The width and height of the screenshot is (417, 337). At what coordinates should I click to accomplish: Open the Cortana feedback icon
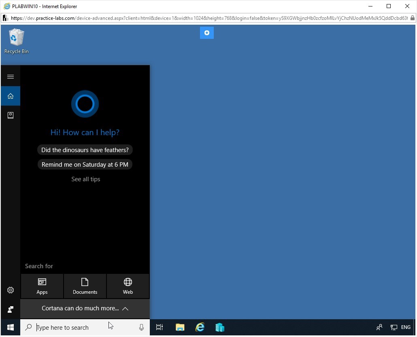pyautogui.click(x=11, y=309)
